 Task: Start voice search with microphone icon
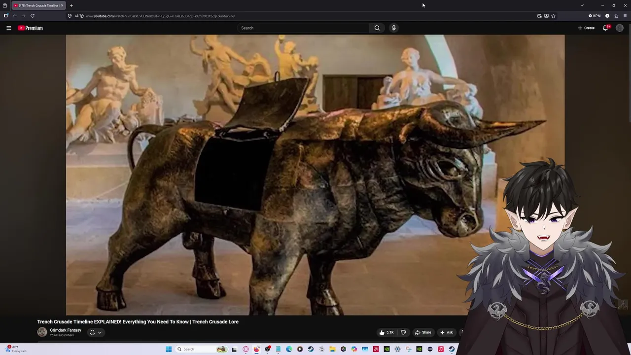point(393,28)
